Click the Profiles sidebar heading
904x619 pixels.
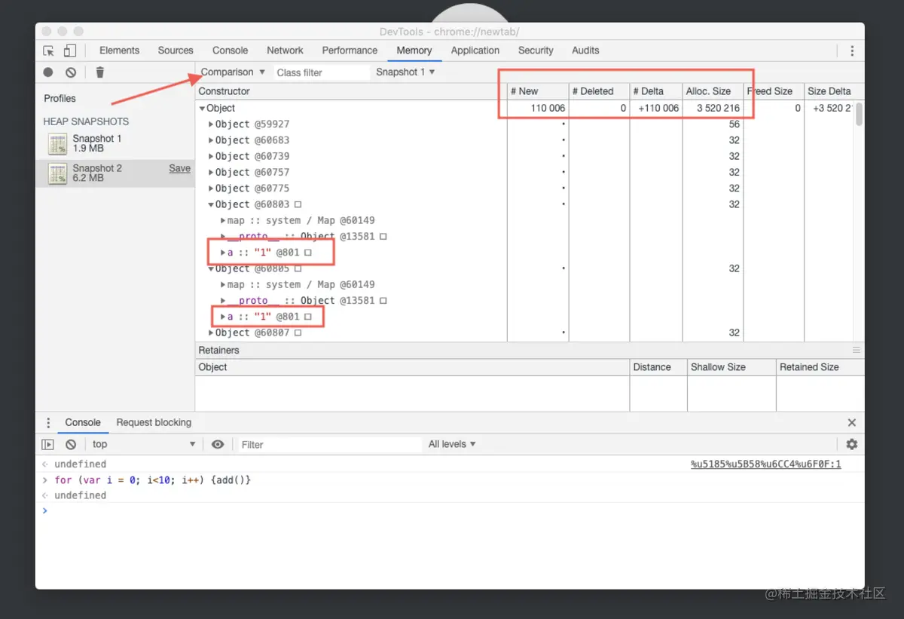(x=60, y=98)
